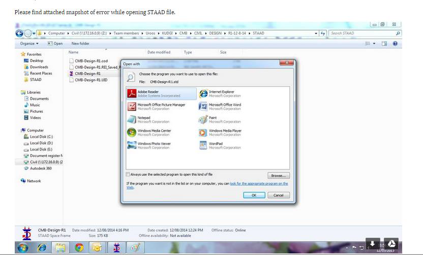Click the Open button in Explorer toolbar

tap(55, 44)
